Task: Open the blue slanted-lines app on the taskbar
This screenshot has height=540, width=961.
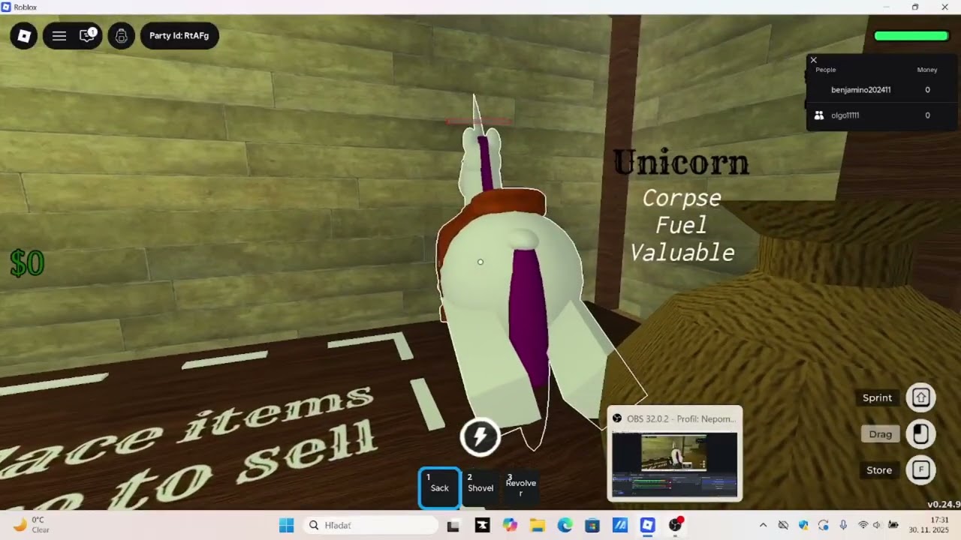Action: point(620,525)
